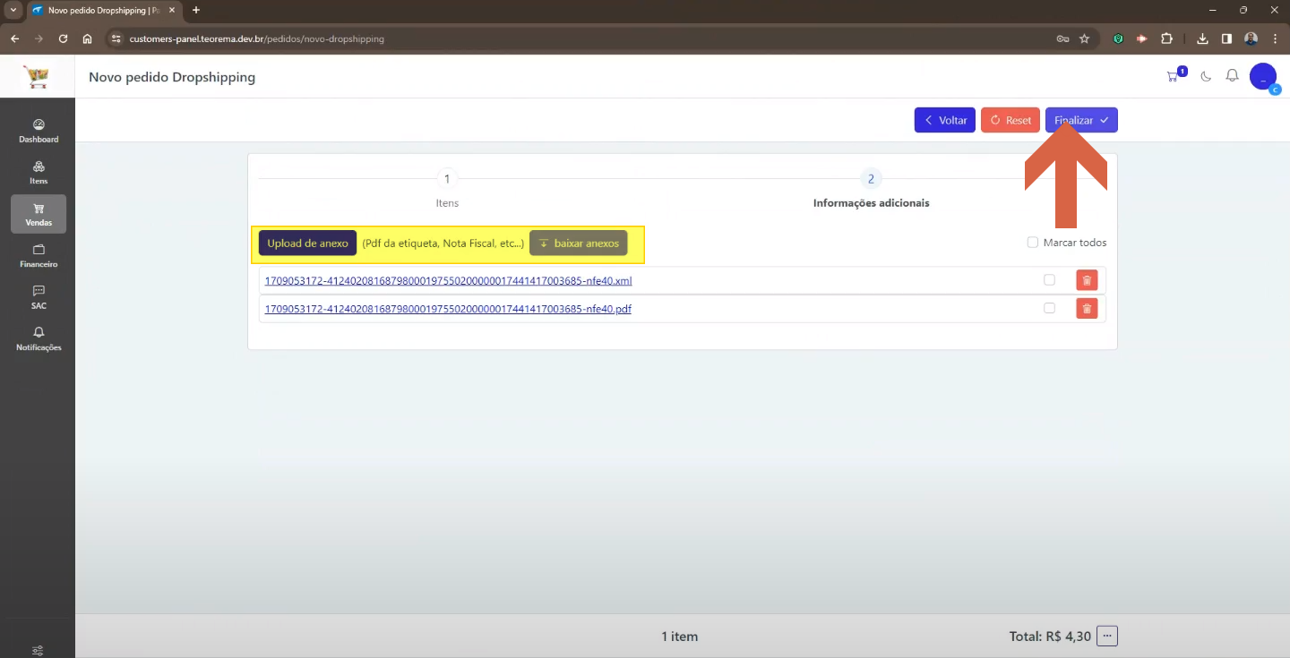Toggle dark mode moon icon
This screenshot has height=658, width=1290.
click(x=1206, y=76)
